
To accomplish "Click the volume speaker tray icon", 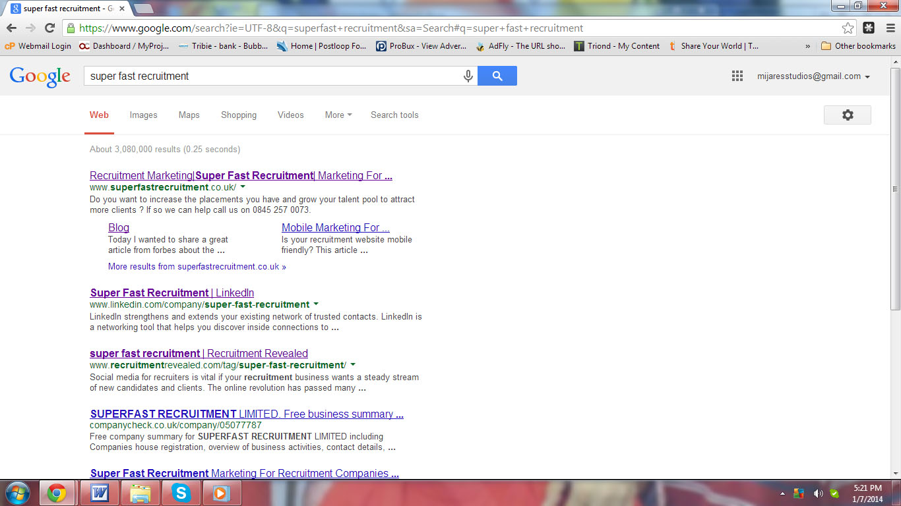I will click(x=818, y=493).
